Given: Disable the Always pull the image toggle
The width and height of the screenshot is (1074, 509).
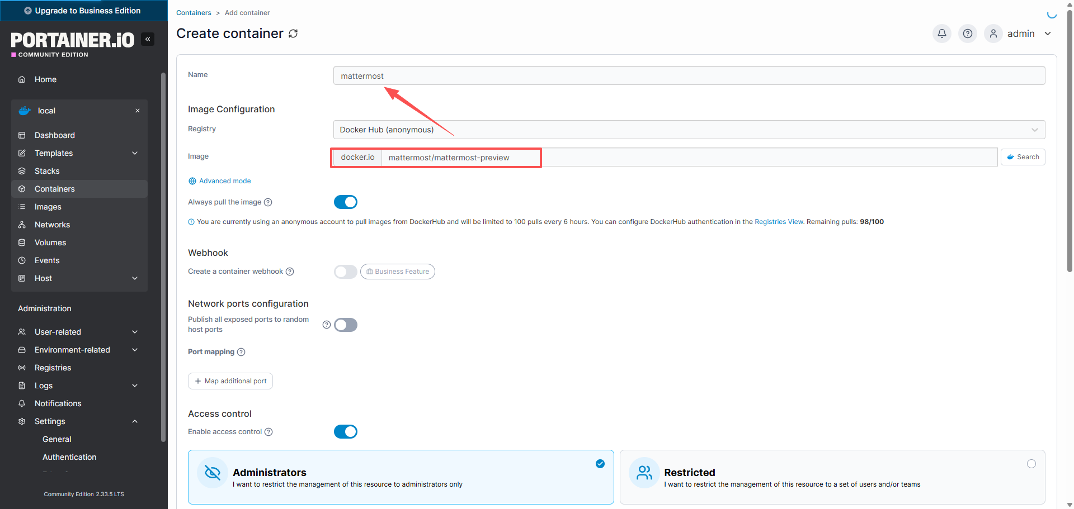Looking at the screenshot, I should (346, 202).
